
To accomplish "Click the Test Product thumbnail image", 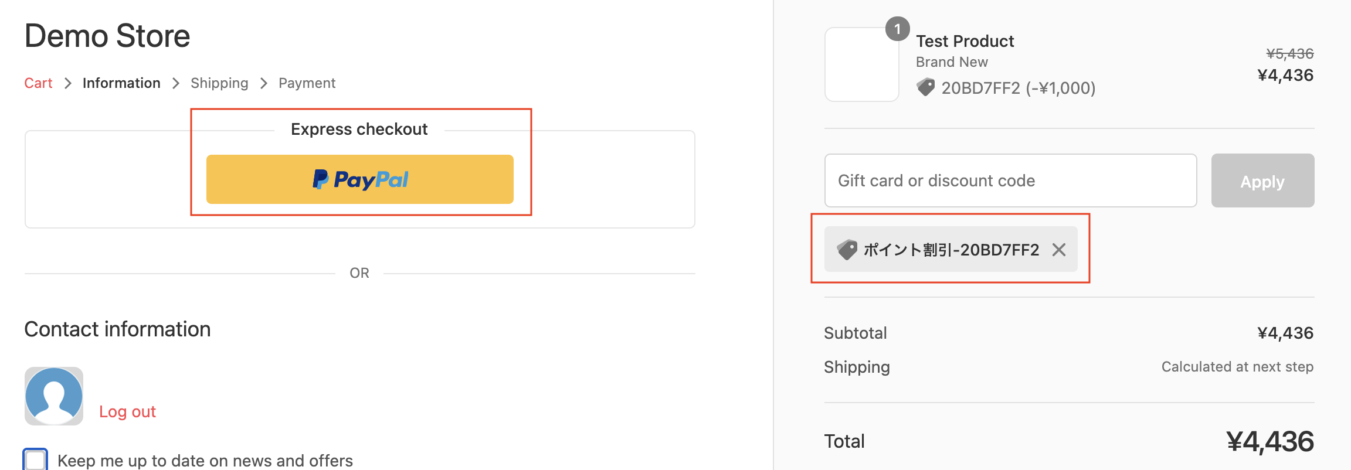I will (x=861, y=64).
